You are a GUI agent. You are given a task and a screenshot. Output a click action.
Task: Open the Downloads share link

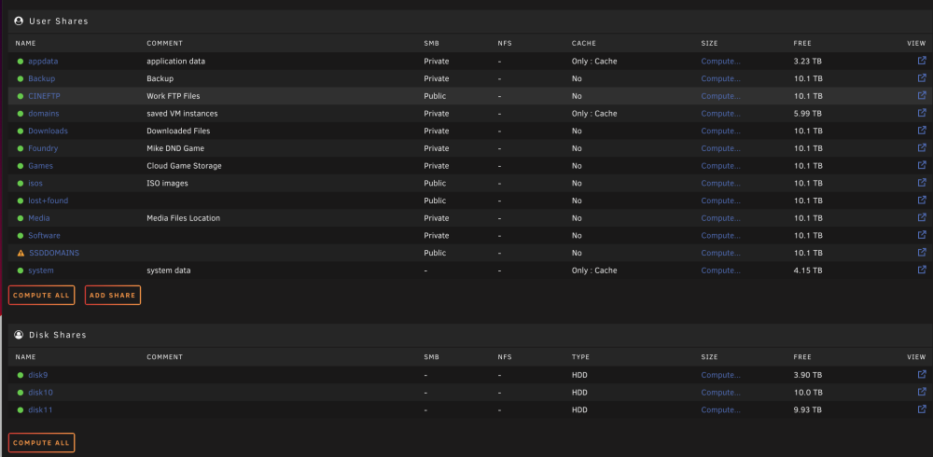point(48,131)
